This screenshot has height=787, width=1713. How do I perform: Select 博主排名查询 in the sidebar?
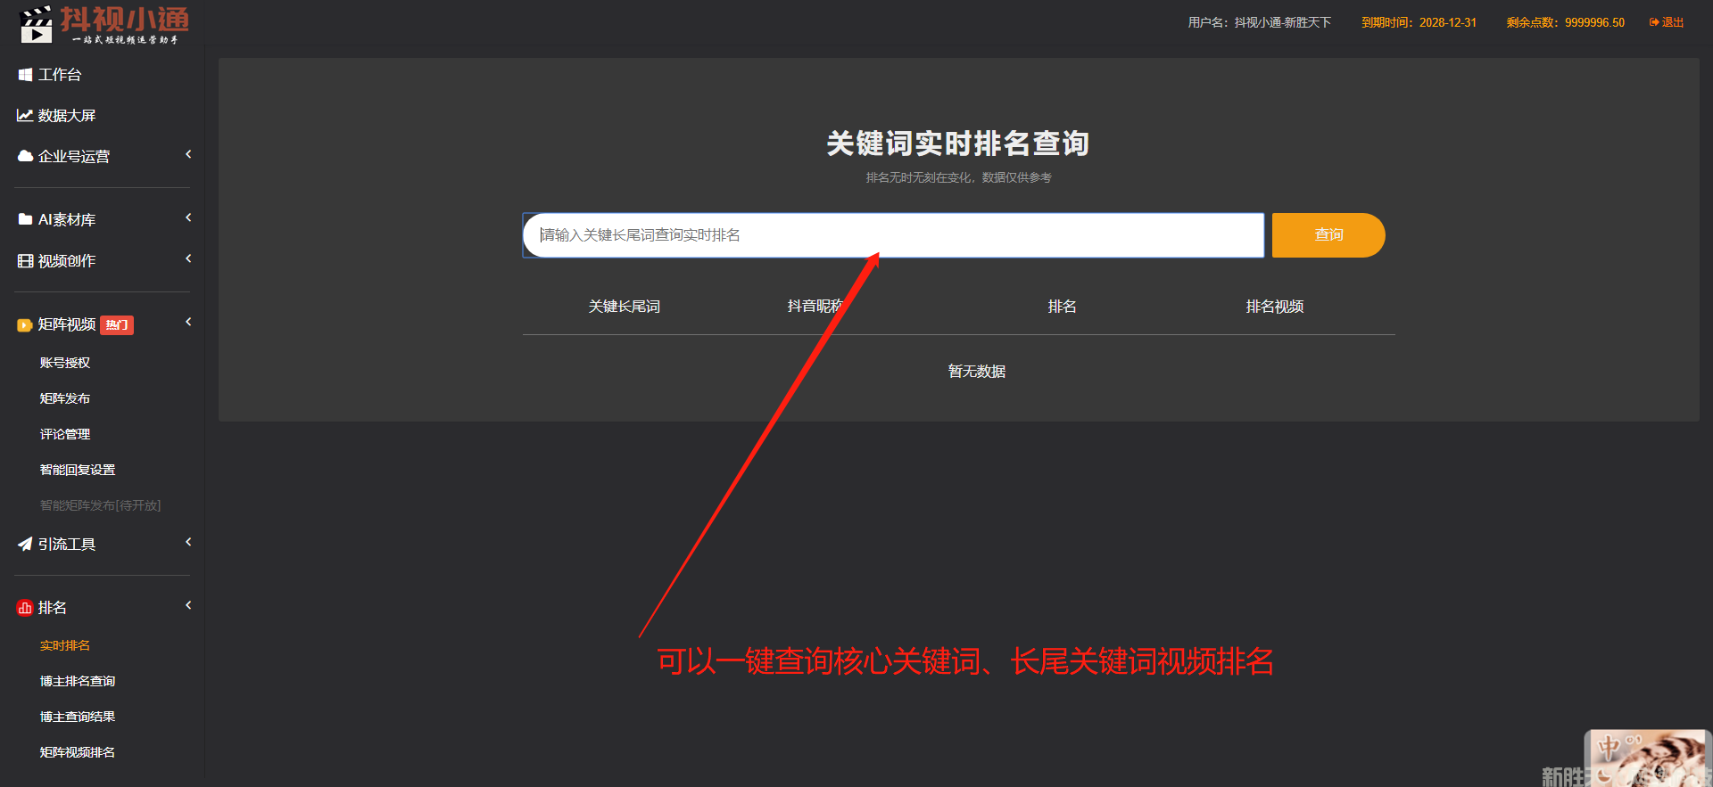78,681
